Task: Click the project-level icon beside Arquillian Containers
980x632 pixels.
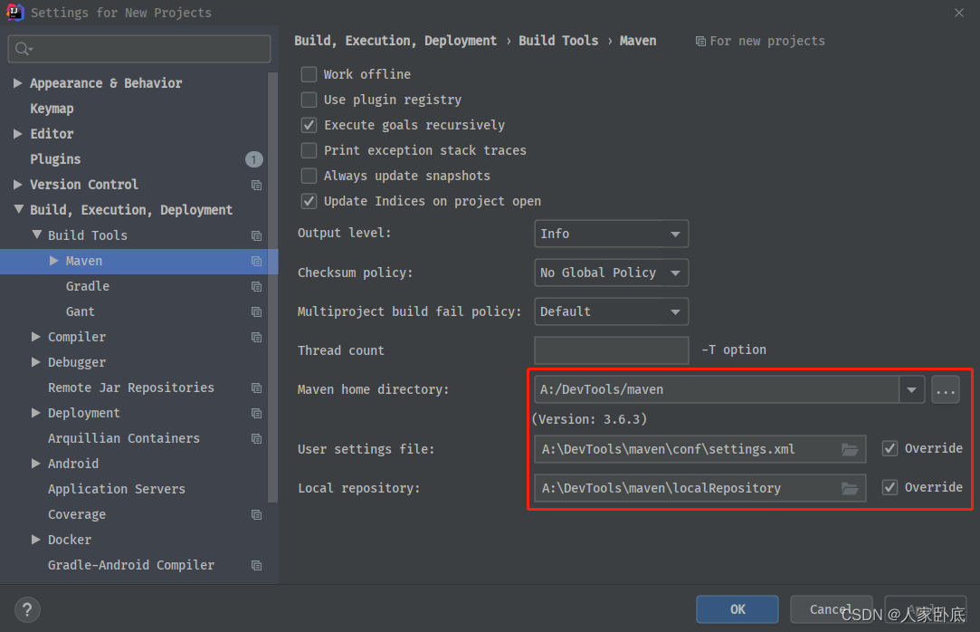Action: (x=256, y=439)
